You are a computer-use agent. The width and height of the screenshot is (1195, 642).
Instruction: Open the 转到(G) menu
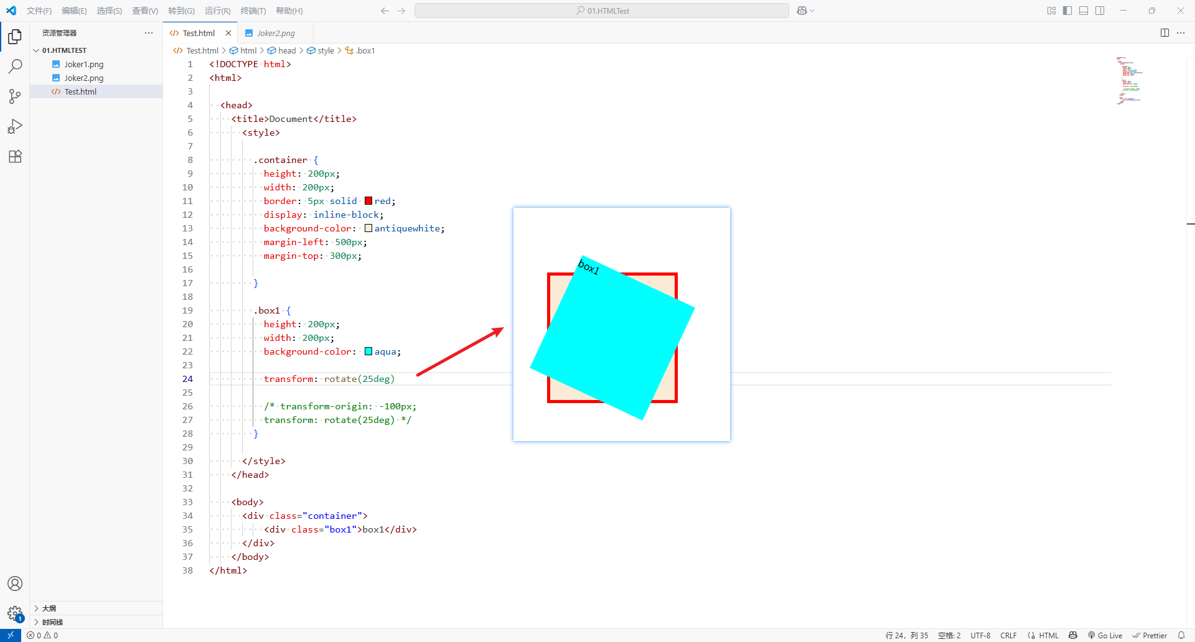(x=181, y=11)
